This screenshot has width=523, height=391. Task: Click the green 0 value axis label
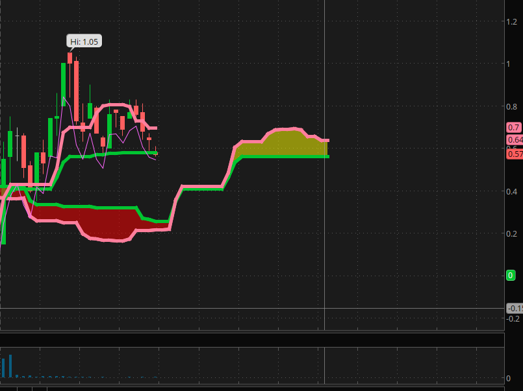(511, 276)
